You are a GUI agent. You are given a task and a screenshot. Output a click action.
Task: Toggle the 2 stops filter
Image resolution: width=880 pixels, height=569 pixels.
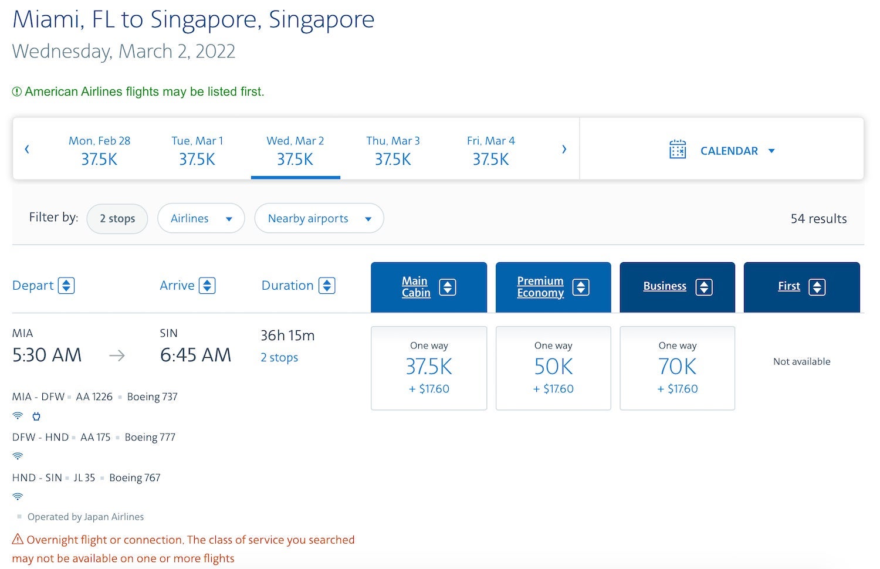[x=117, y=218]
